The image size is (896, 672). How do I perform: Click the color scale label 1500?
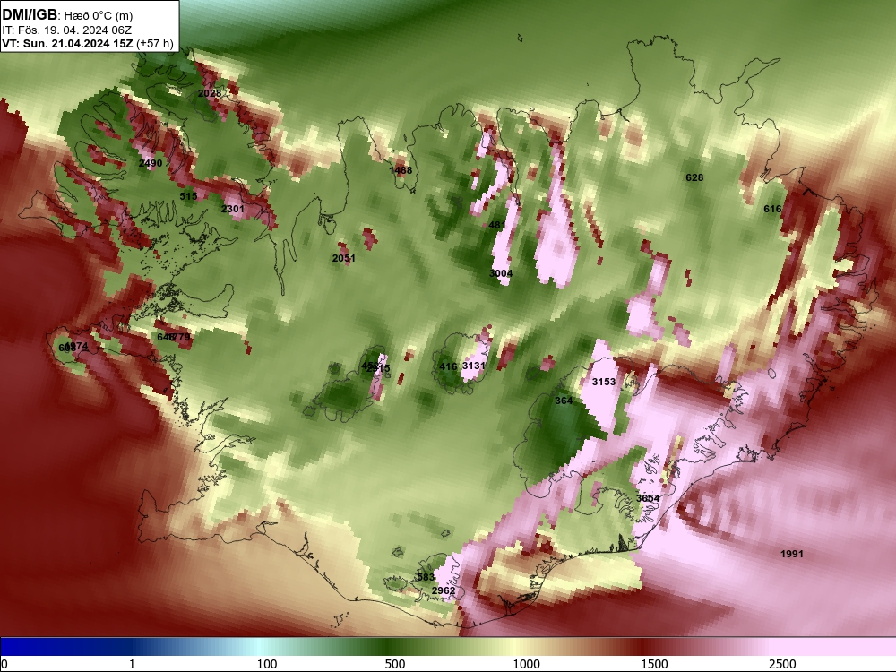654,664
